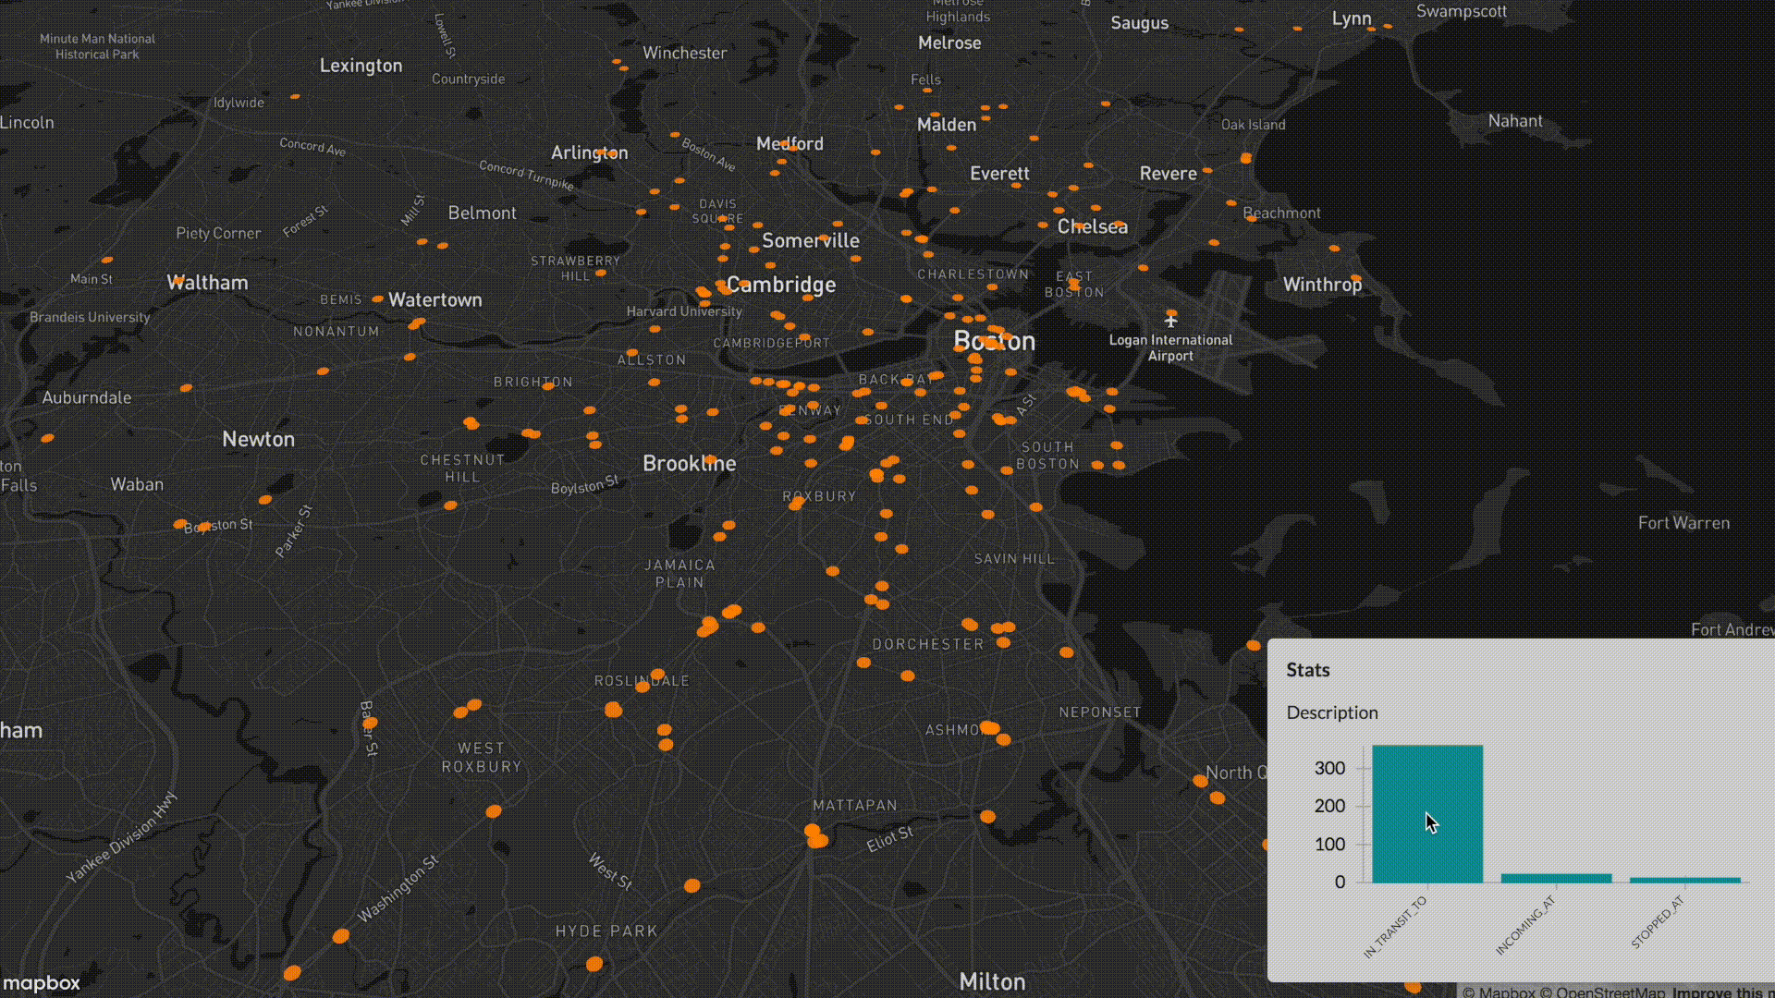Click the INCOMING_AT bar in chart
The height and width of the screenshot is (998, 1775).
point(1556,878)
